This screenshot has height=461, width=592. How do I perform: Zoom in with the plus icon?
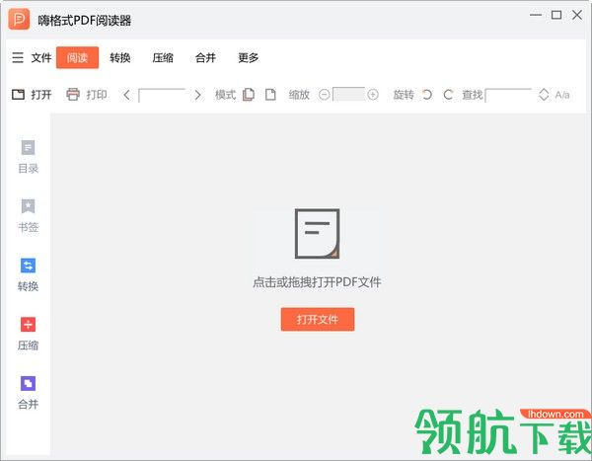click(x=373, y=95)
